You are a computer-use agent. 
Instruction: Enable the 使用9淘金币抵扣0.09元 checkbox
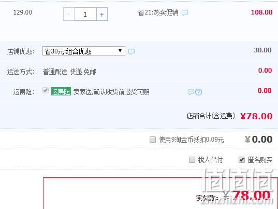[153, 140]
